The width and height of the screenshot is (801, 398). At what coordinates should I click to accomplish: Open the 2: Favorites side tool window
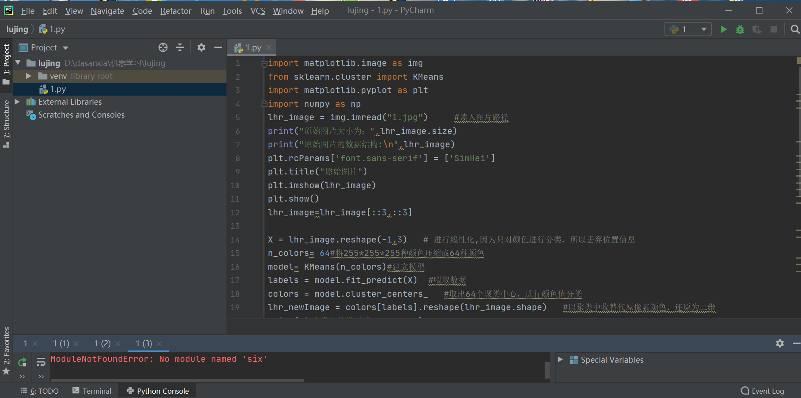pos(6,351)
